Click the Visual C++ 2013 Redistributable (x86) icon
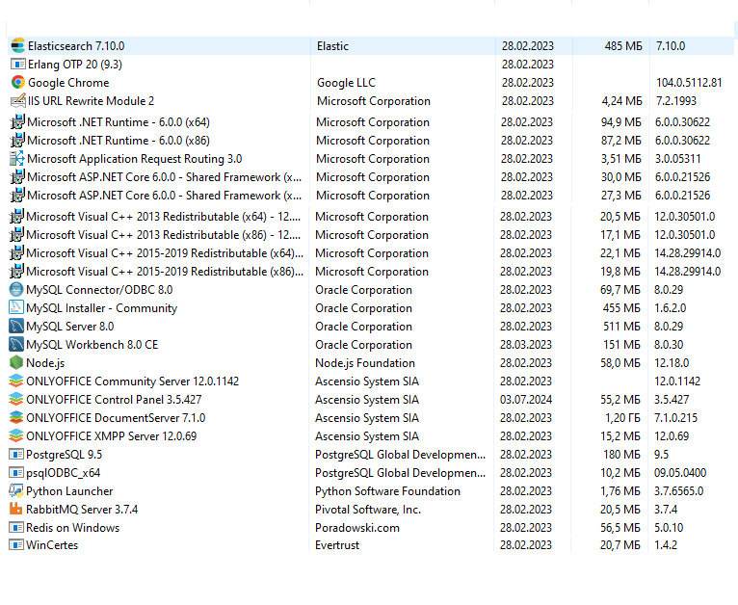The image size is (738, 605). pyautogui.click(x=16, y=235)
